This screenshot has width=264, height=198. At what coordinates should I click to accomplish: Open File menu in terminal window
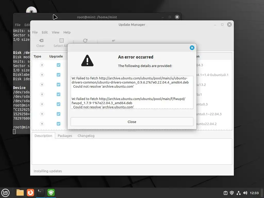[x=18, y=25]
